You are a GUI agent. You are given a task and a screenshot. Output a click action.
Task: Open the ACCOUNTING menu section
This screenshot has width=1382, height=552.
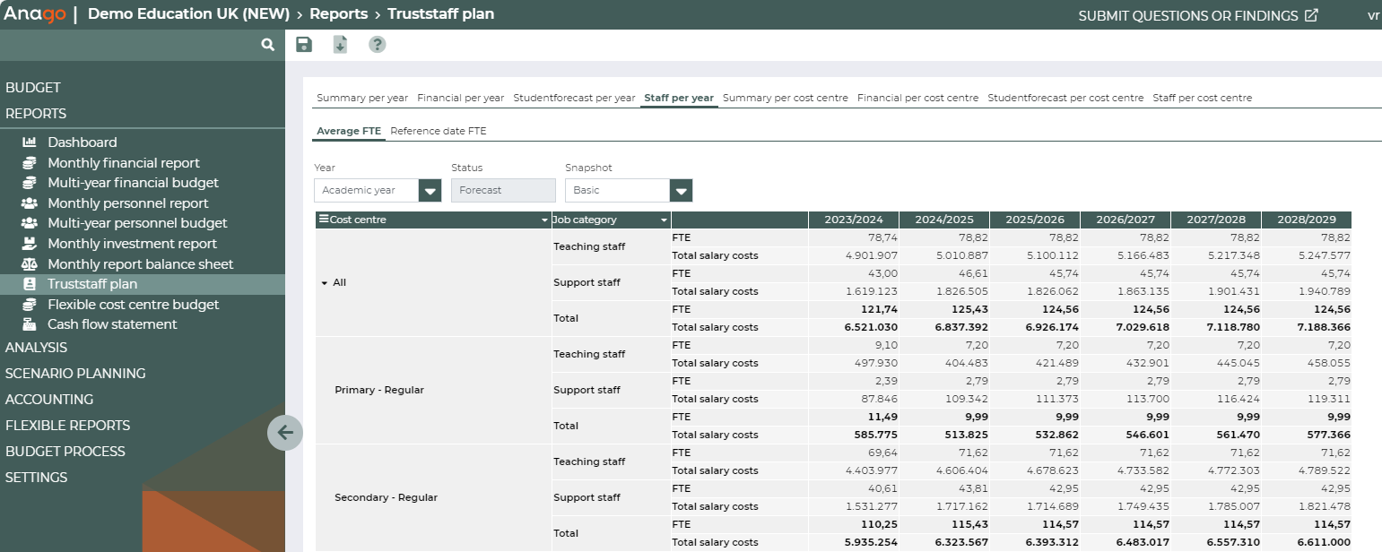(x=49, y=400)
